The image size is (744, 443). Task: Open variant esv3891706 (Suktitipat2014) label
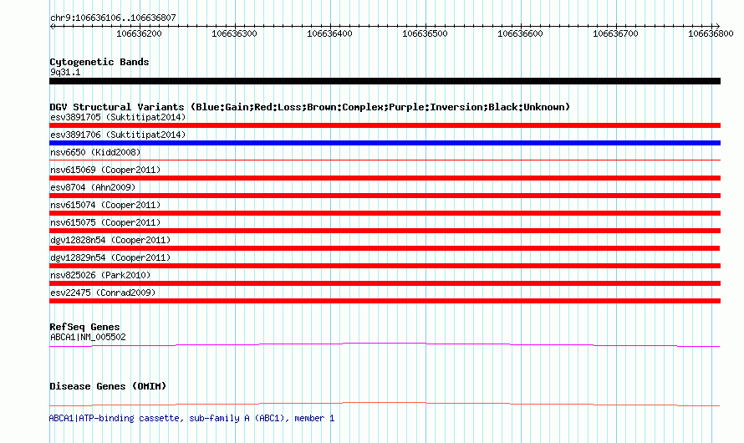[118, 135]
